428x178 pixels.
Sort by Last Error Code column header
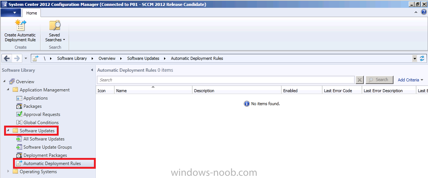click(342, 91)
